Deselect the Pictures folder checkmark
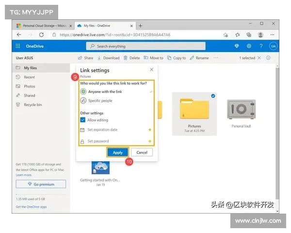Image resolution: width=291 pixels, height=233 pixels. [x=213, y=96]
